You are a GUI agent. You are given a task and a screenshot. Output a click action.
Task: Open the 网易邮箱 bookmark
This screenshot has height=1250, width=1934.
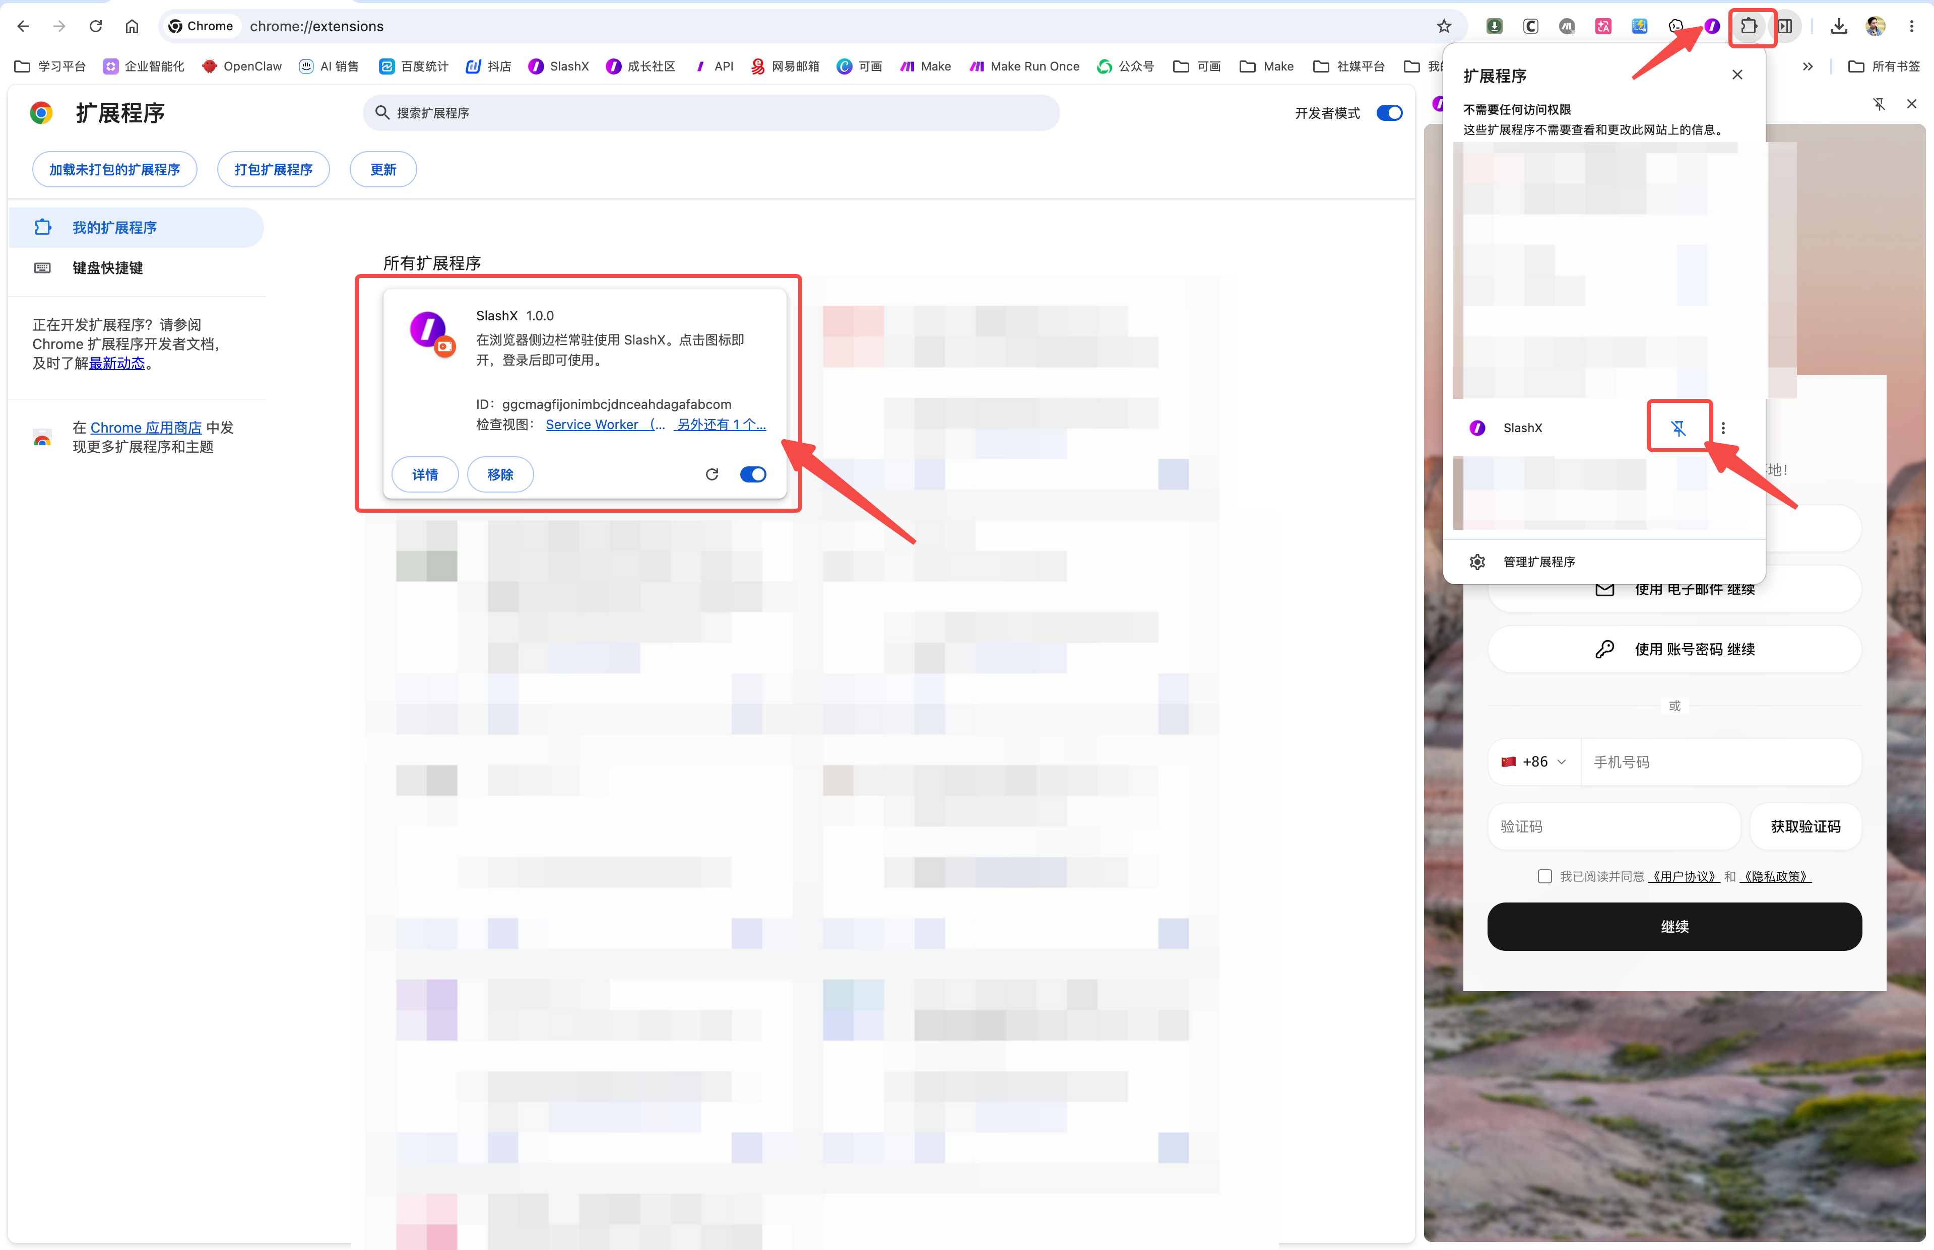point(784,66)
